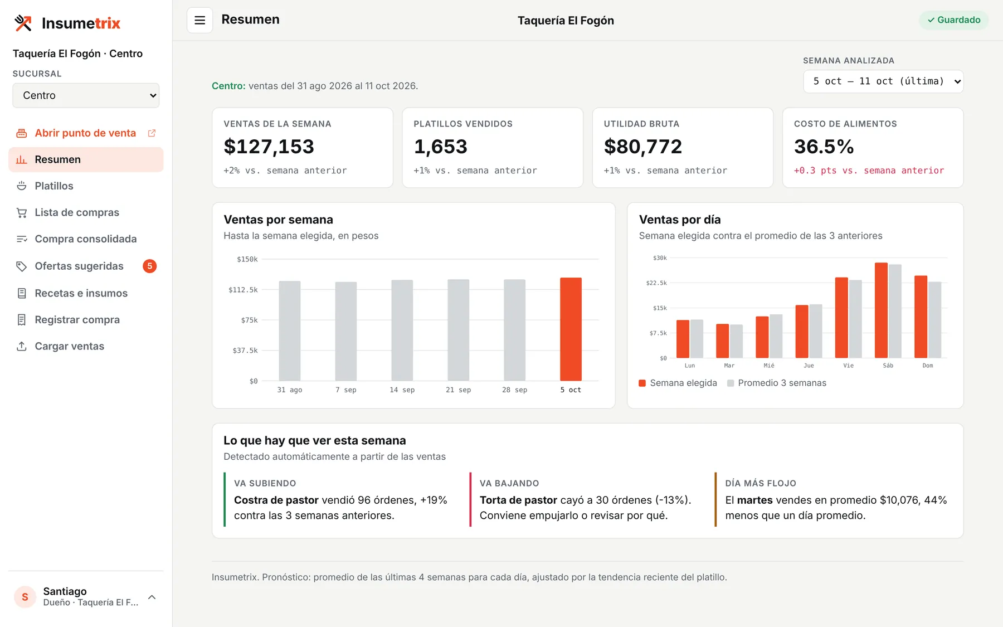The width and height of the screenshot is (1003, 627).
Task: Click the gray 31 ago weekly sales bar
Action: [x=290, y=331]
